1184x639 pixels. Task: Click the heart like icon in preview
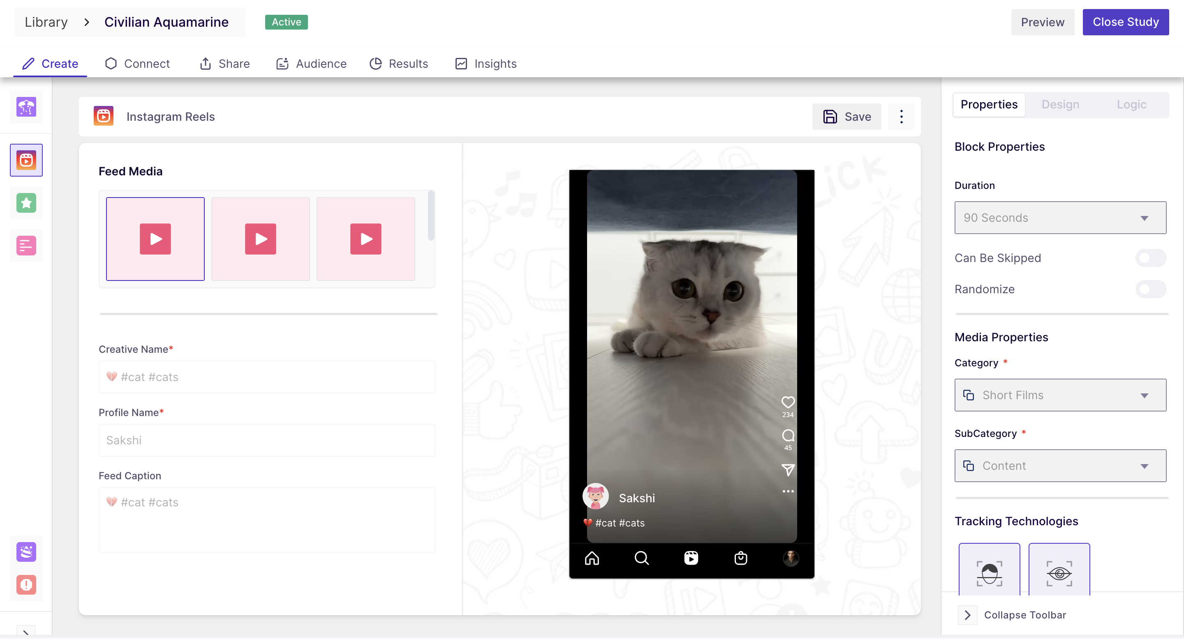point(788,402)
